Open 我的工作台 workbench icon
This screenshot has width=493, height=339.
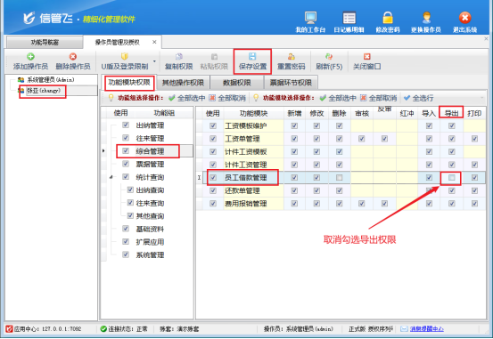coord(310,18)
